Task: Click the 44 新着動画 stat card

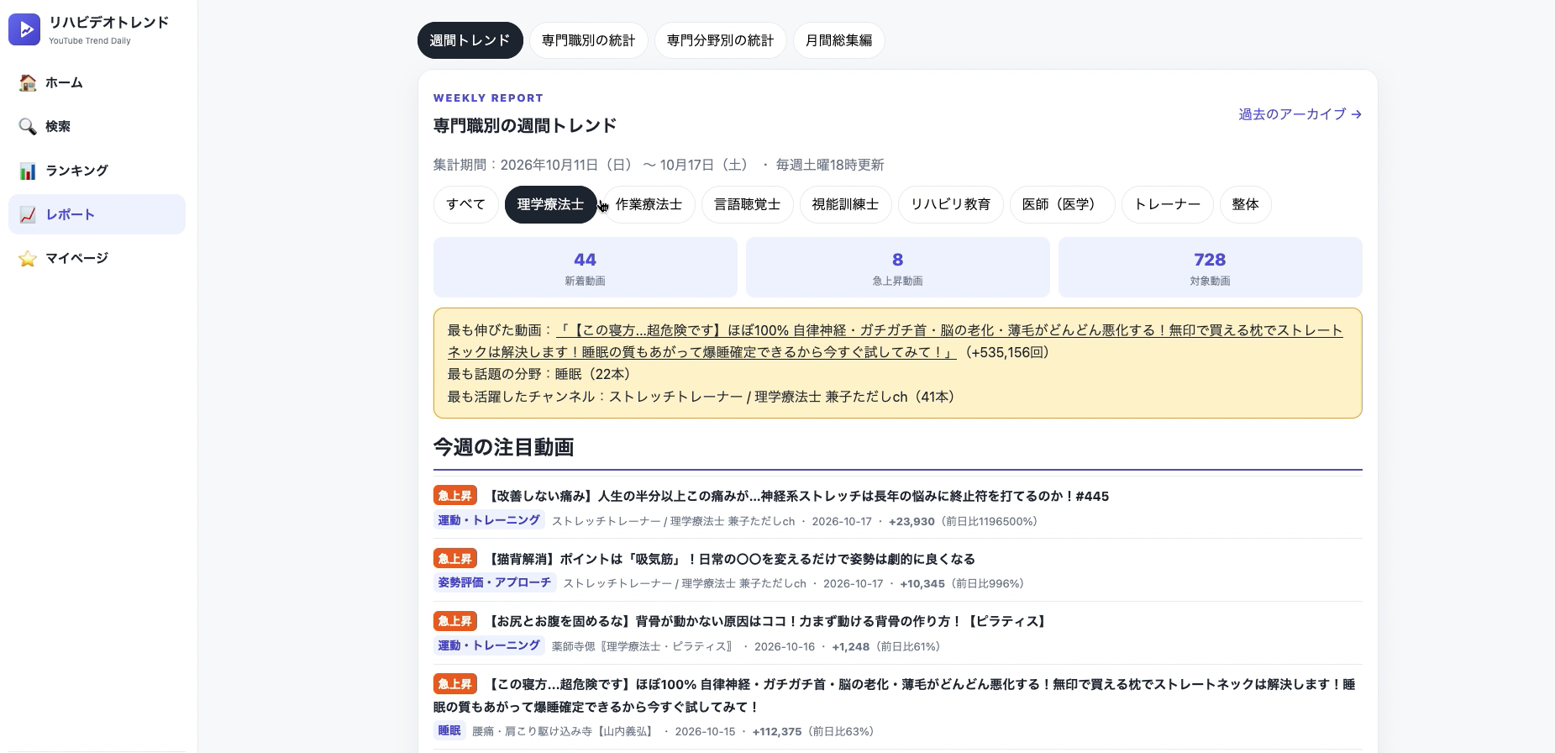Action: [585, 267]
